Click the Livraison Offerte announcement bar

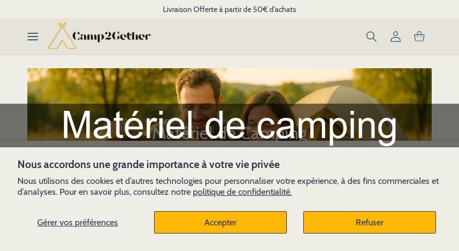tap(229, 9)
